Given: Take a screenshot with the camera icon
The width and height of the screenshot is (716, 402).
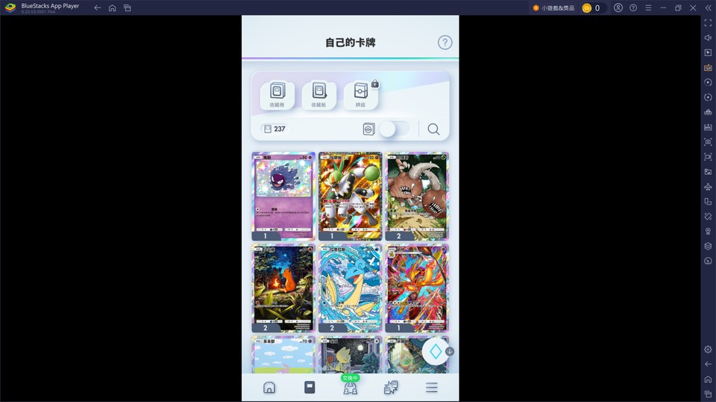Looking at the screenshot, I should [x=708, y=141].
